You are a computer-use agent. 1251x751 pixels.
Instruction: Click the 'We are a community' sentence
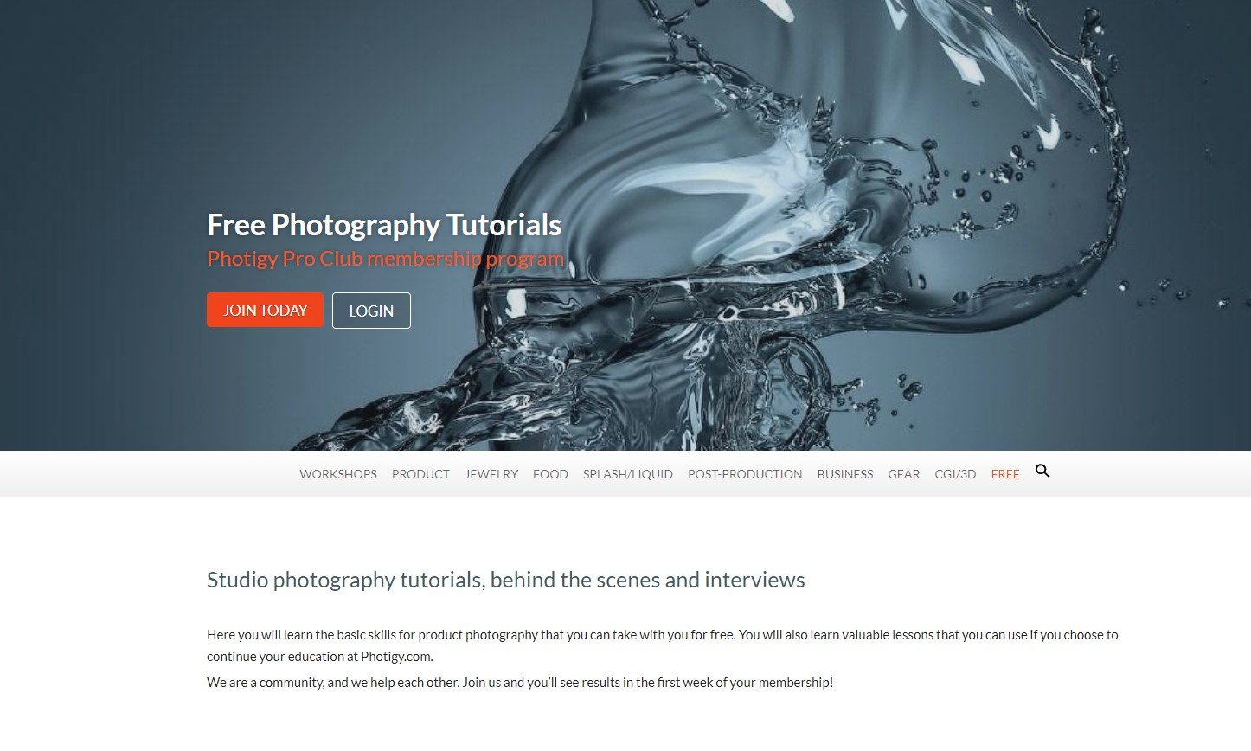(x=520, y=683)
